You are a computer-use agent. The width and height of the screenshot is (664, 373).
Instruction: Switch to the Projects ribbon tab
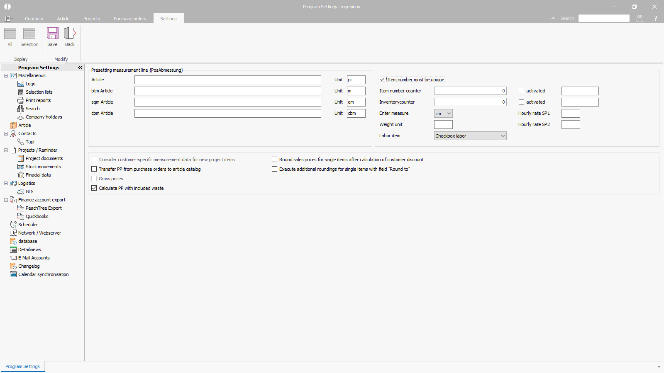(91, 19)
